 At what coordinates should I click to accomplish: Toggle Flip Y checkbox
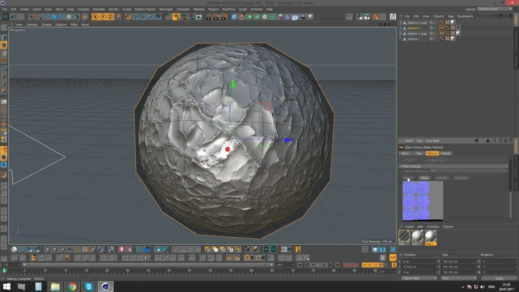(416, 160)
